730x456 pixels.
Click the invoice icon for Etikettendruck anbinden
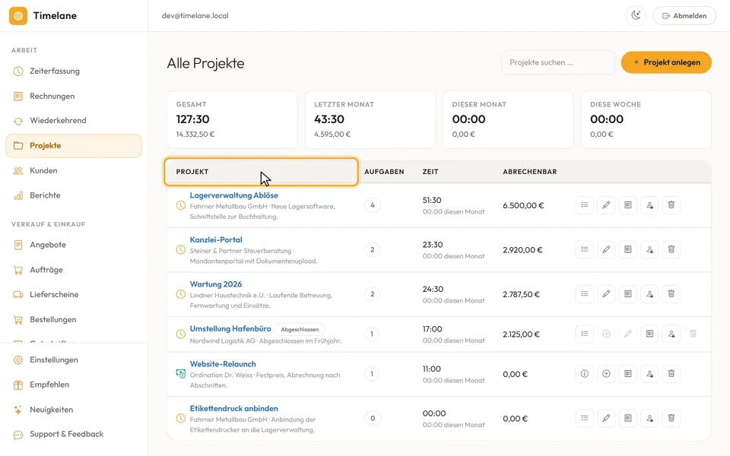pos(628,418)
